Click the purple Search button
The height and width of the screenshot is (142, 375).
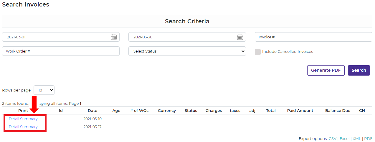tap(359, 71)
